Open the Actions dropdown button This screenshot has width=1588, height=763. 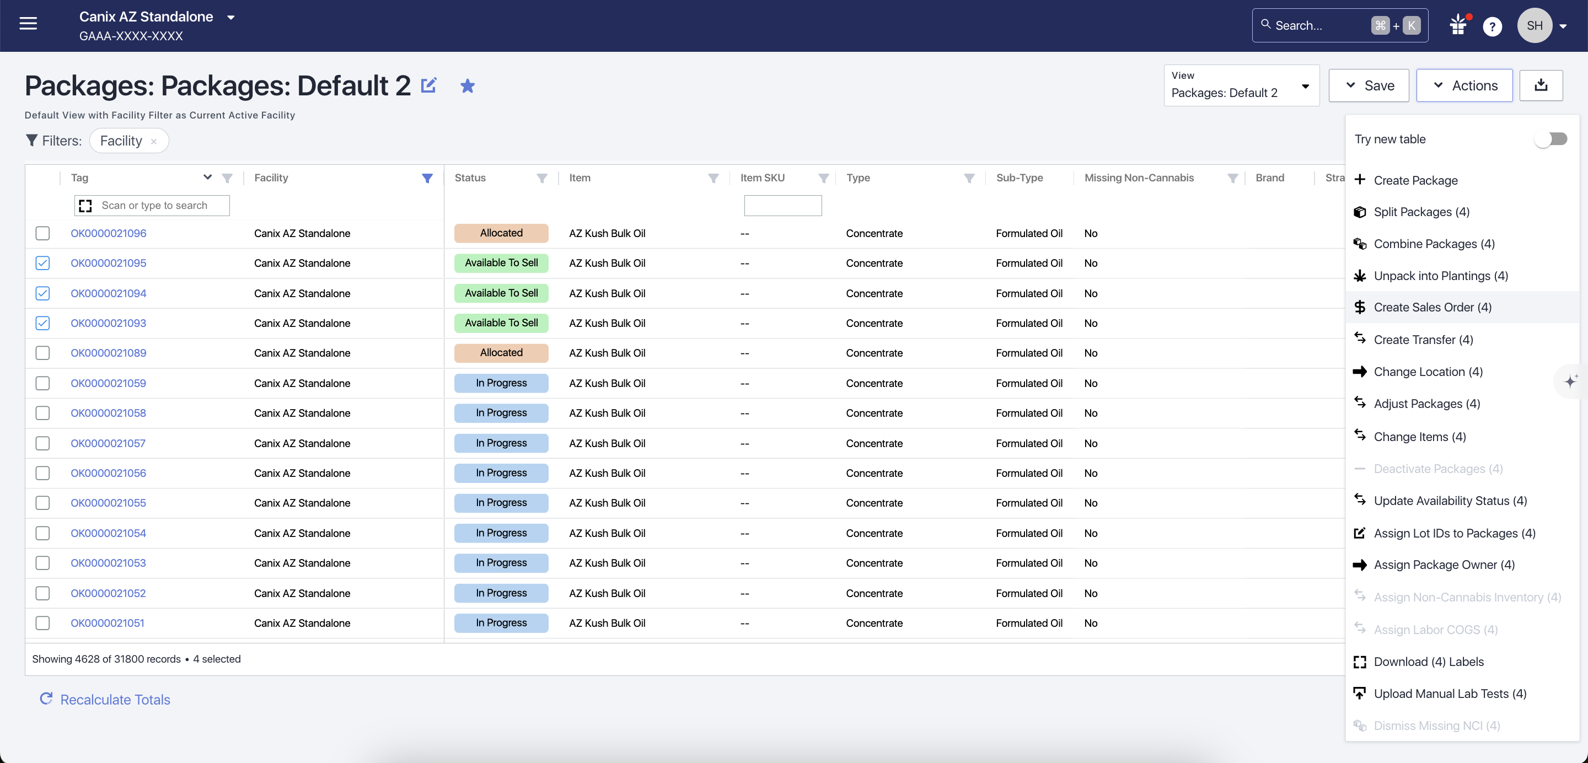point(1464,85)
